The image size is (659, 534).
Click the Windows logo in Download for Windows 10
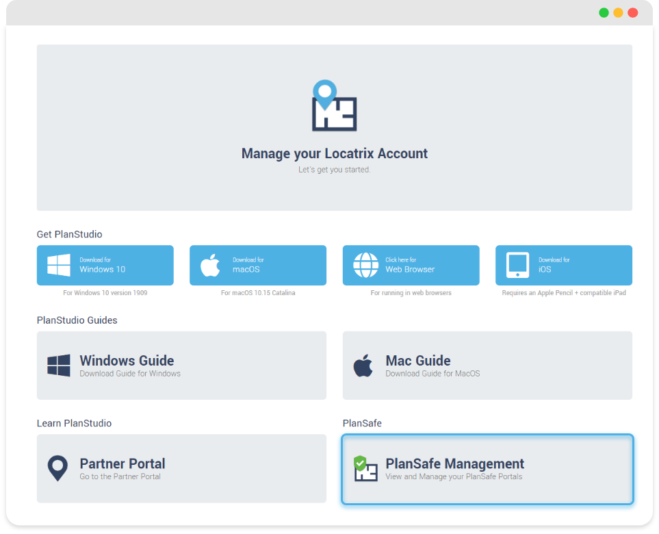point(58,265)
